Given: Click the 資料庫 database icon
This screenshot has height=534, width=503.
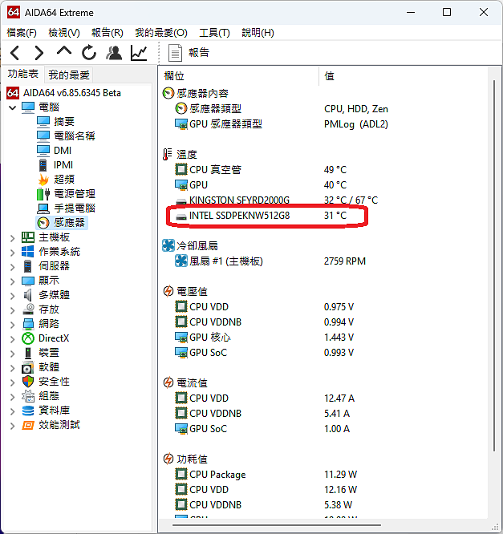Looking at the screenshot, I should click(x=27, y=411).
